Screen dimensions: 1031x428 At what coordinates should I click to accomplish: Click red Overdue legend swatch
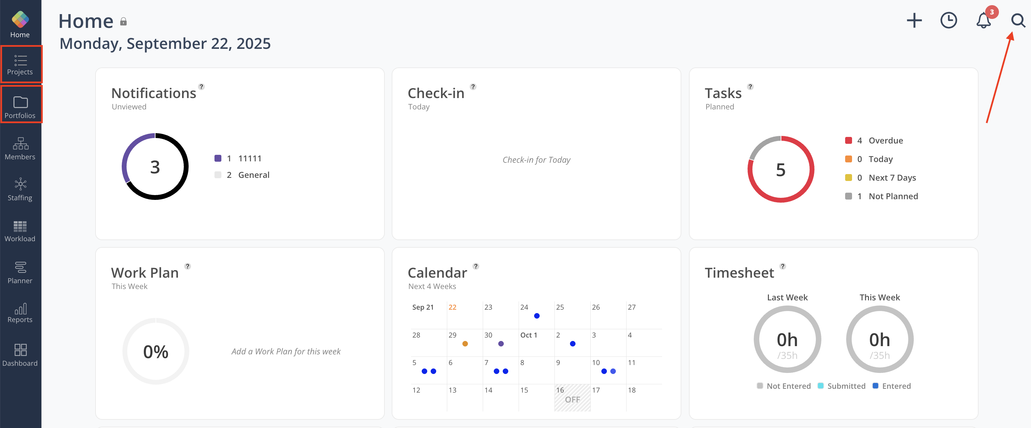848,140
